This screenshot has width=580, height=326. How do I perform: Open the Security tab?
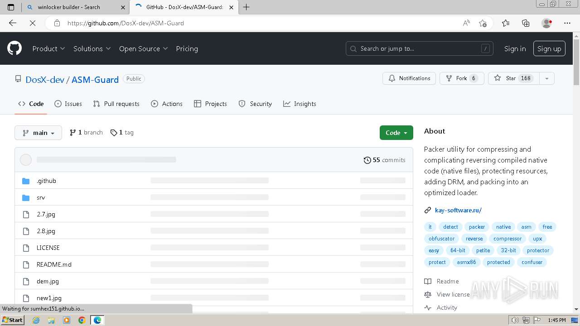pos(255,104)
